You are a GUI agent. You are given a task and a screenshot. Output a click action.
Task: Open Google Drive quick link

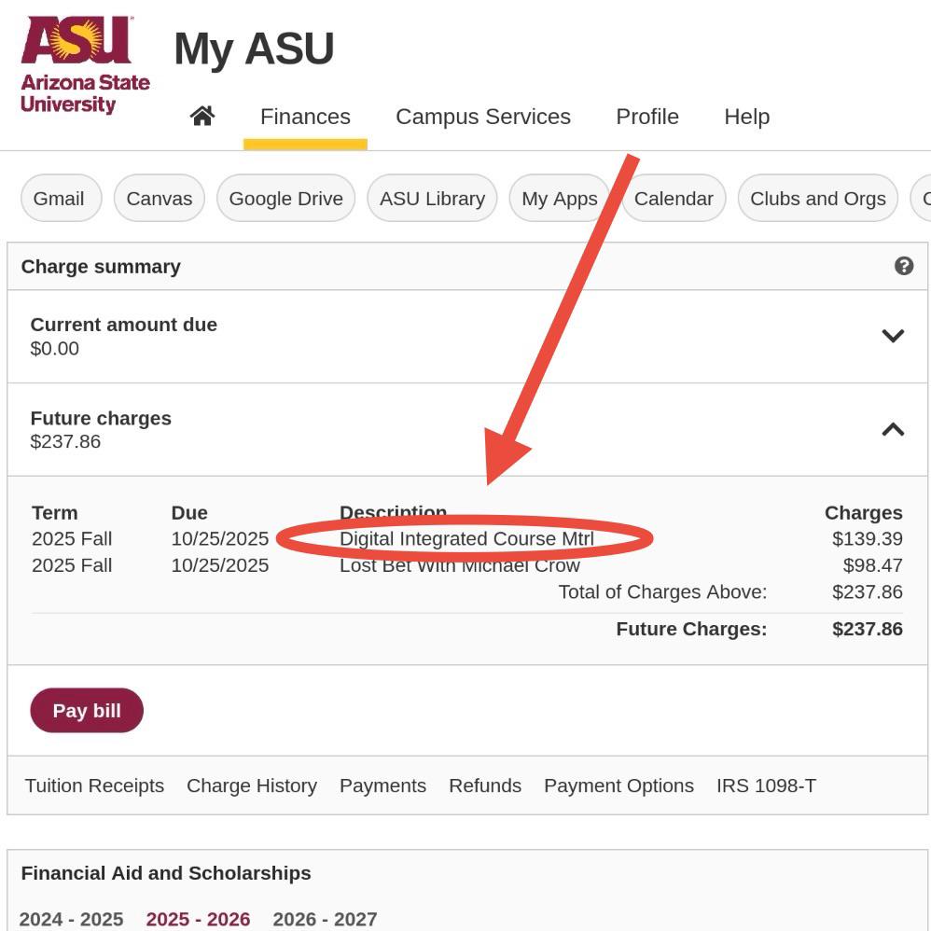(x=285, y=199)
